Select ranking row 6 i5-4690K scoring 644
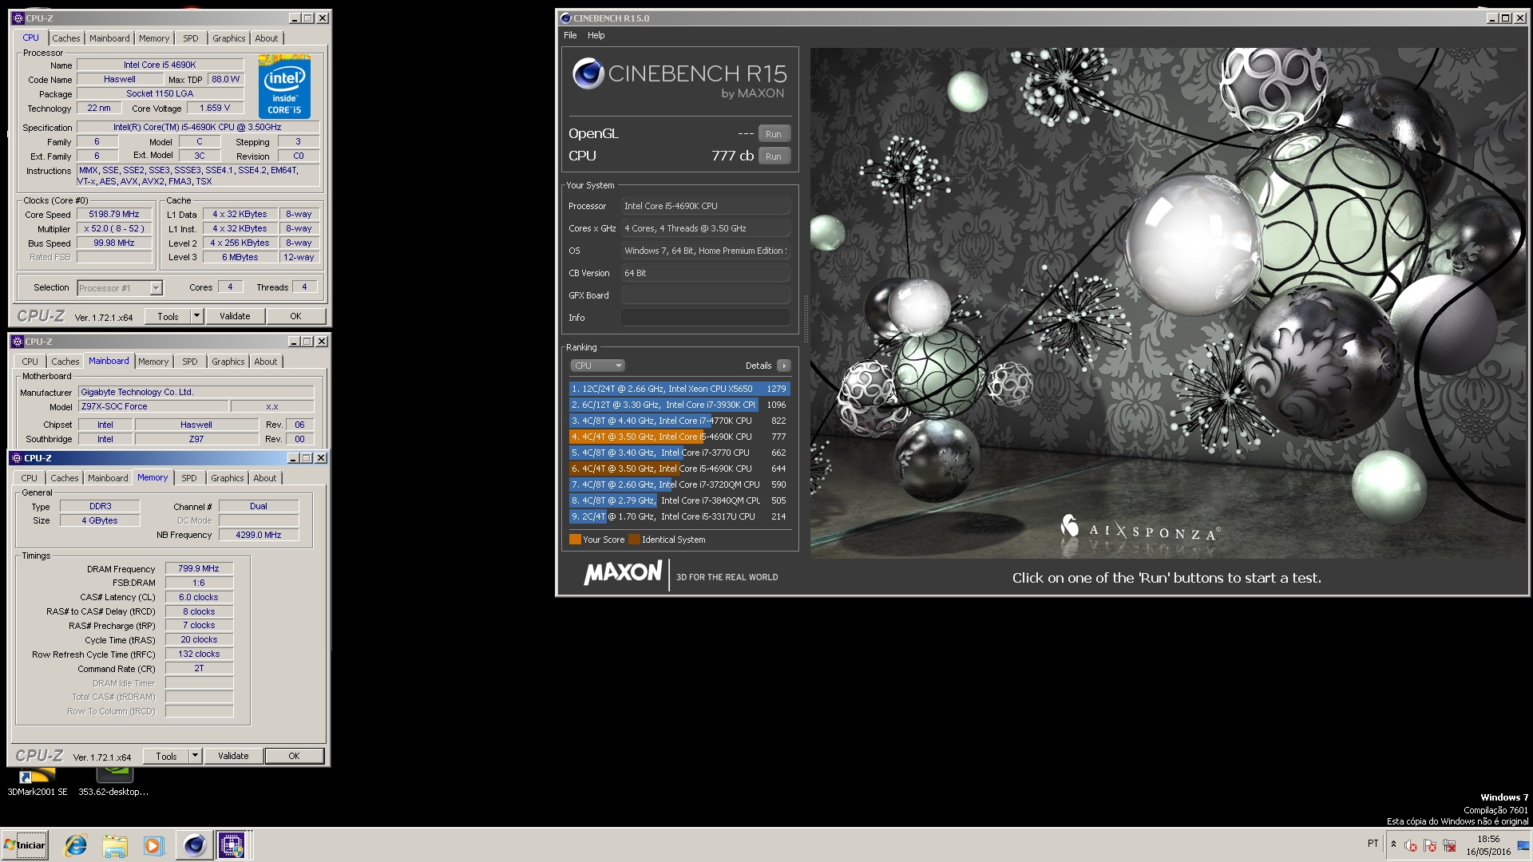 coord(679,469)
